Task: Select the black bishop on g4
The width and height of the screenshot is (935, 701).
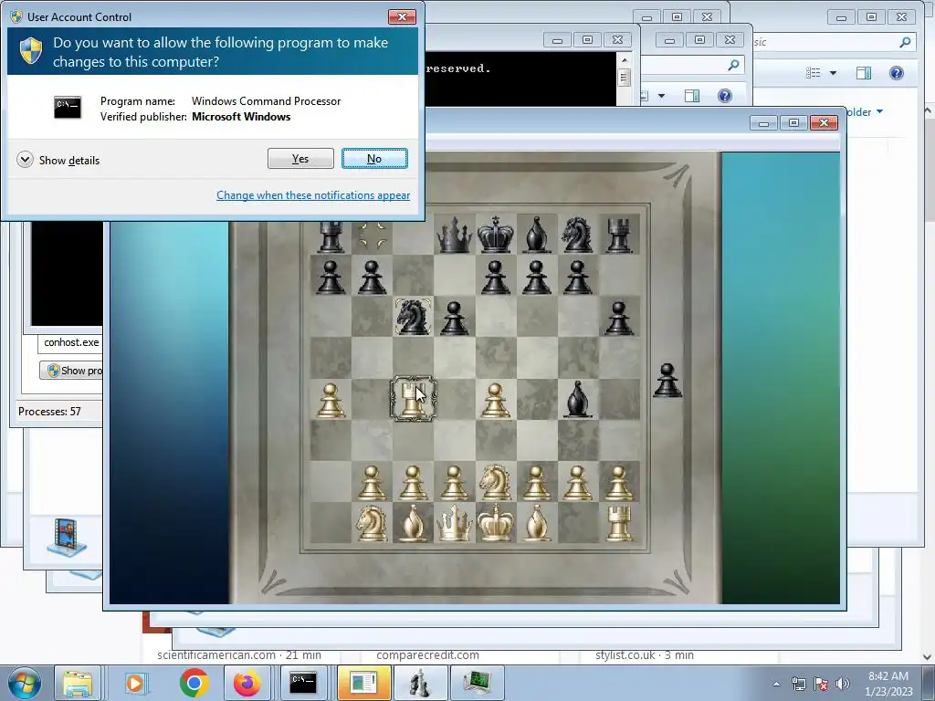Action: point(577,399)
